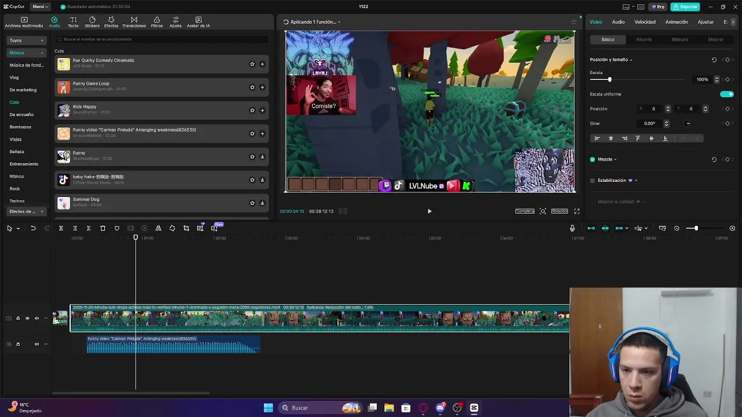Open the Ajustar properties tab
The height and width of the screenshot is (417, 742).
tap(705, 22)
